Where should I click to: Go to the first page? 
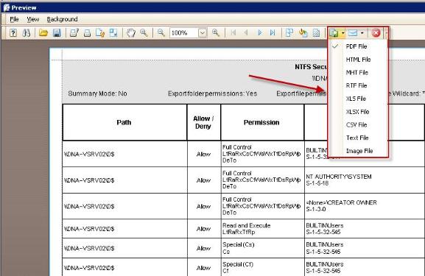tap(233, 33)
